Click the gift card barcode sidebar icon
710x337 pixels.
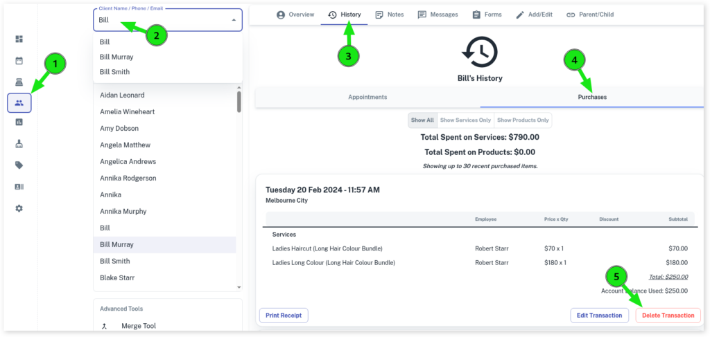[x=19, y=187]
